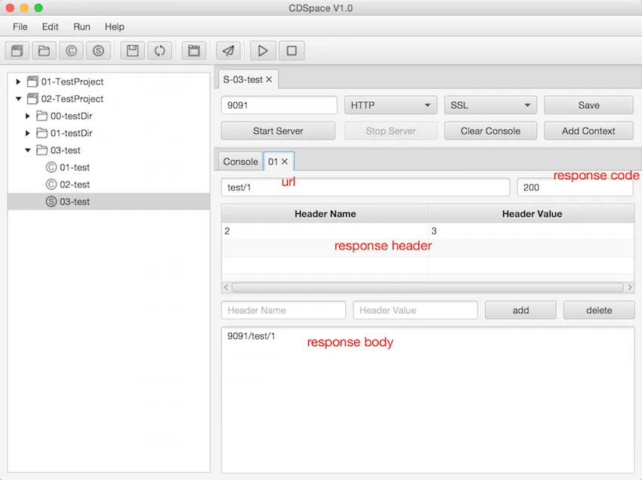Image resolution: width=642 pixels, height=480 pixels.
Task: Expand the 00-testDir folder arrow
Action: click(28, 116)
